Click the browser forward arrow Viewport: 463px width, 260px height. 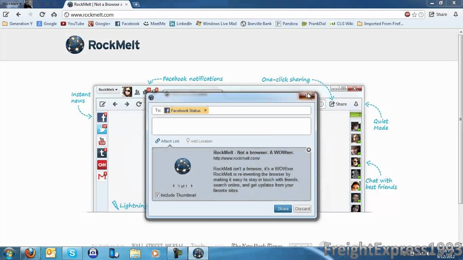[30, 14]
